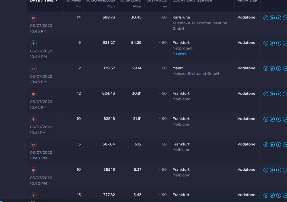Share Mainz result on Twitter
The image size is (287, 202).
[272, 68]
